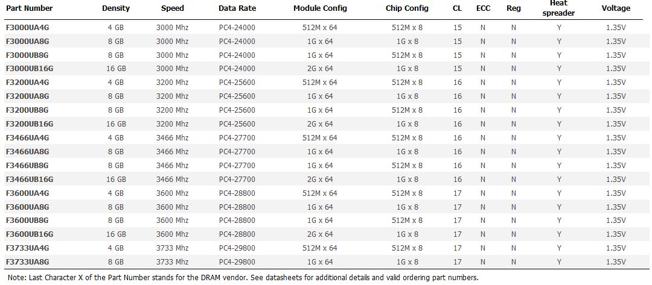652x285 pixels.
Task: Open part number F3733UA8G
Action: (x=27, y=262)
